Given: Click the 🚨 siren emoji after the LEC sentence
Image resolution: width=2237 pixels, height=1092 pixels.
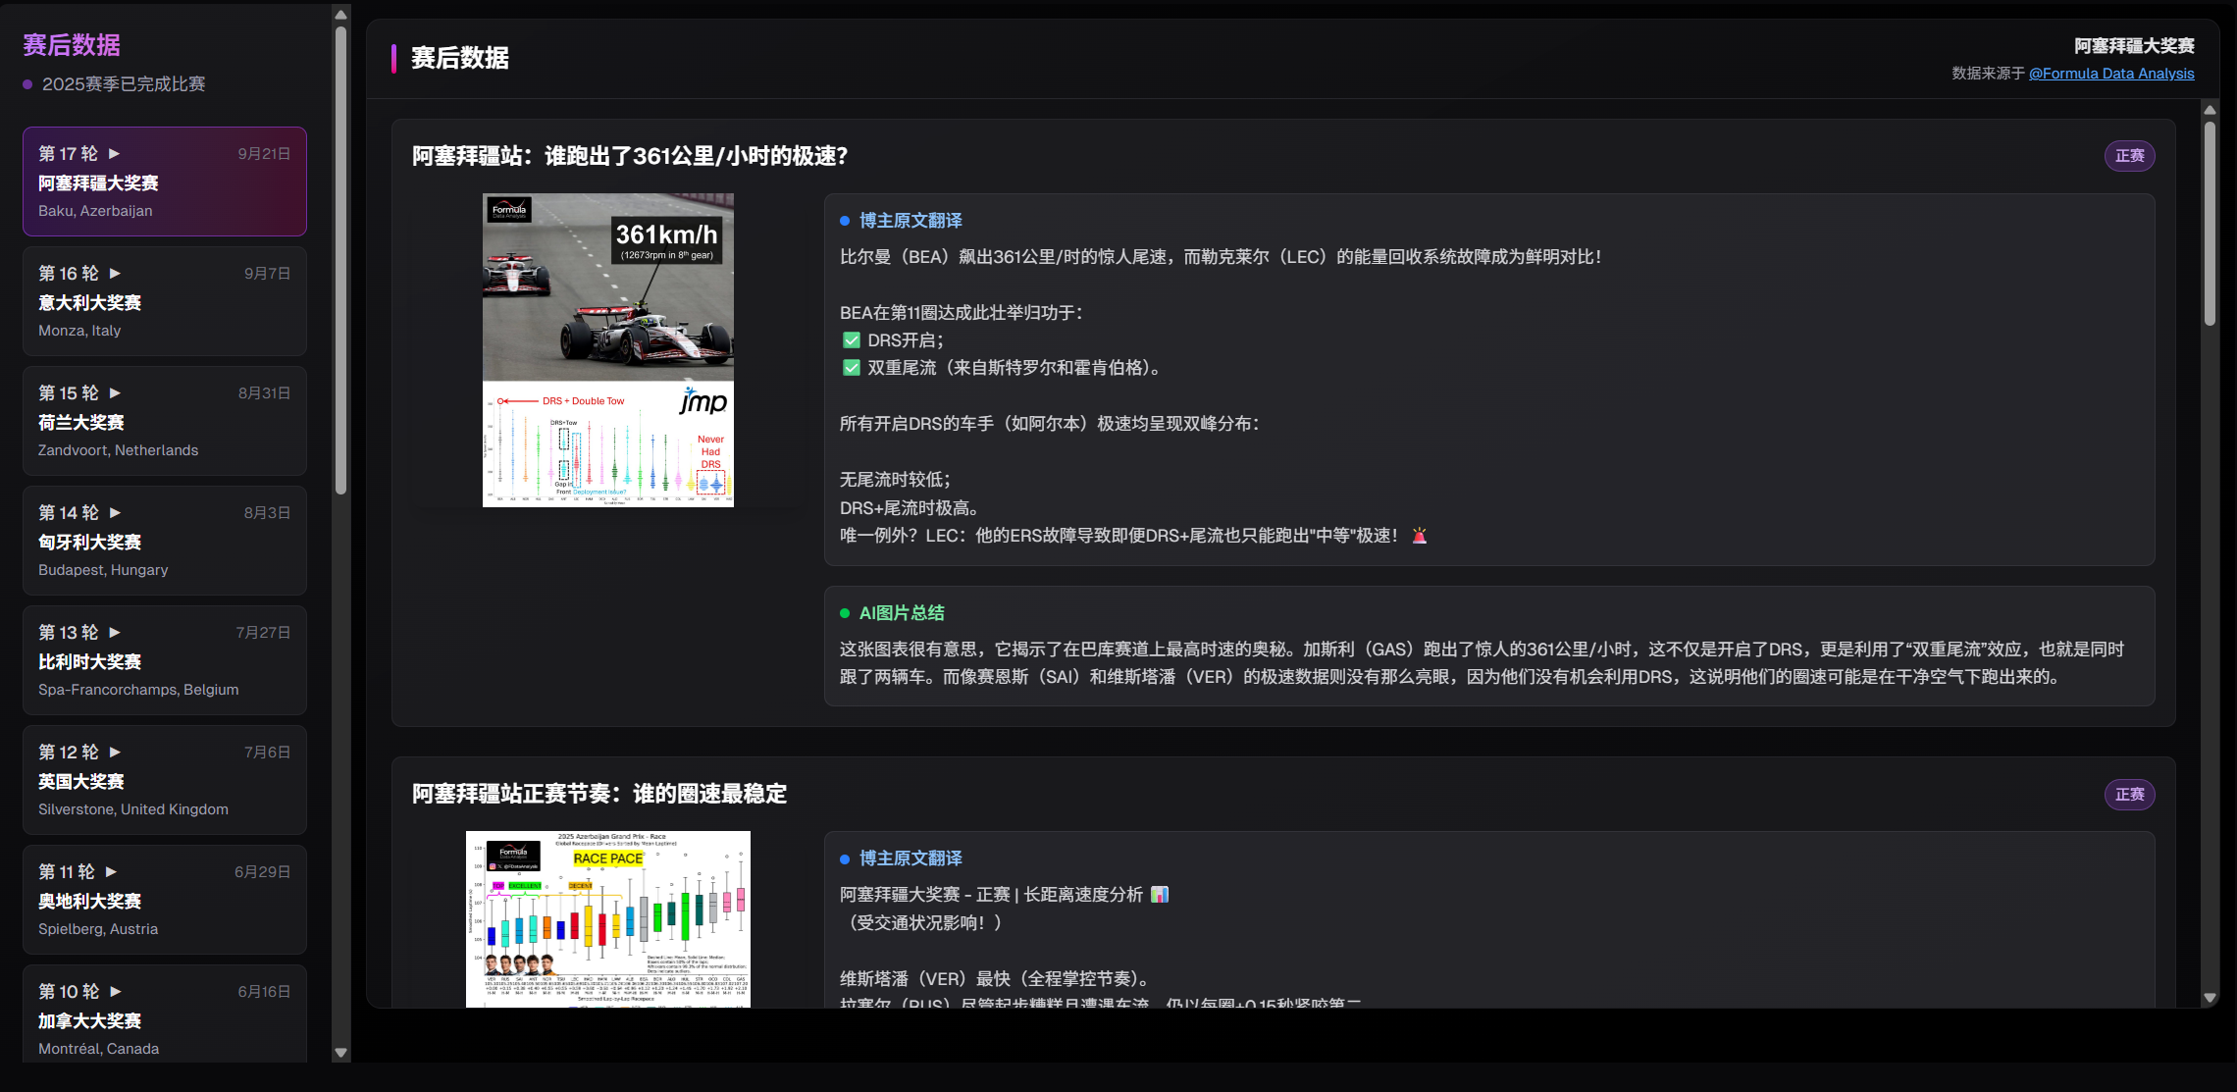Looking at the screenshot, I should click(1419, 535).
